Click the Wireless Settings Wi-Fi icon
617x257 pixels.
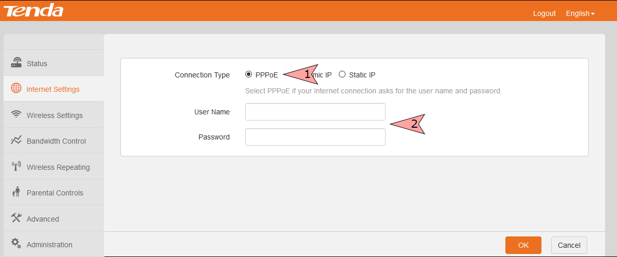[x=16, y=114]
